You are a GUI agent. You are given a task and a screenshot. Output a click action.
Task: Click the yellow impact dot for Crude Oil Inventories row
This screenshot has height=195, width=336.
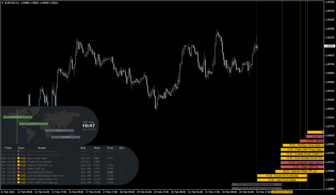pos(17,162)
